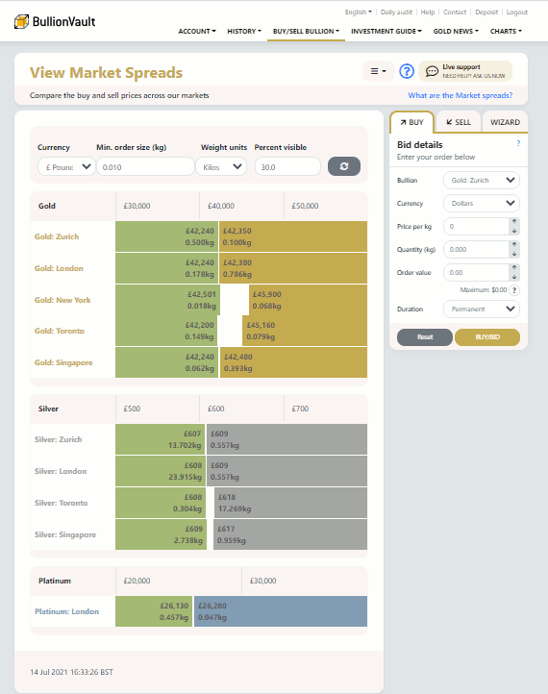Image resolution: width=548 pixels, height=694 pixels.
Task: Select Silver: London market label
Action: point(61,471)
